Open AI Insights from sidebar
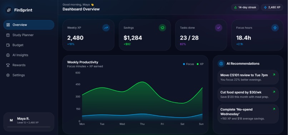 pyautogui.click(x=29, y=55)
